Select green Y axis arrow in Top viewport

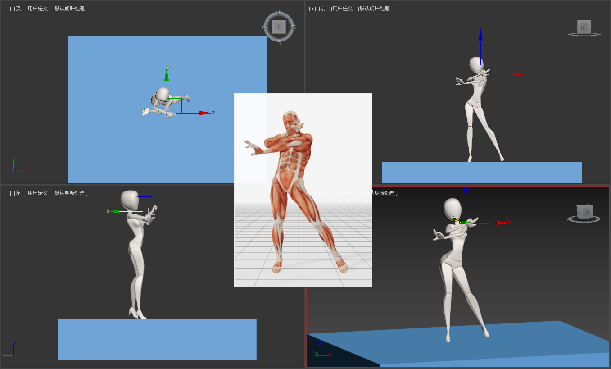coord(167,75)
